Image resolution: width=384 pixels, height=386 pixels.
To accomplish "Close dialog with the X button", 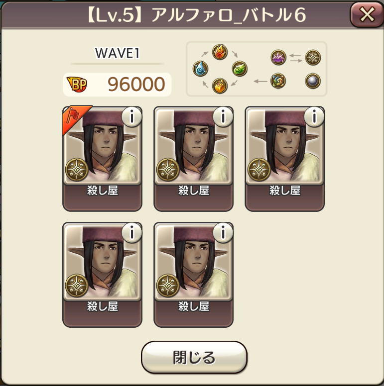I will click(x=367, y=15).
